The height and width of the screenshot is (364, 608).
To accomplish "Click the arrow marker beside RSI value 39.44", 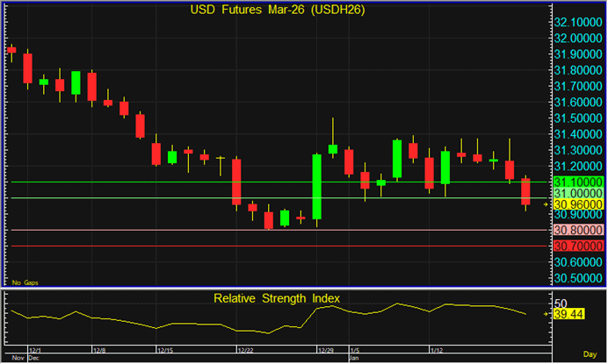I will (546, 313).
